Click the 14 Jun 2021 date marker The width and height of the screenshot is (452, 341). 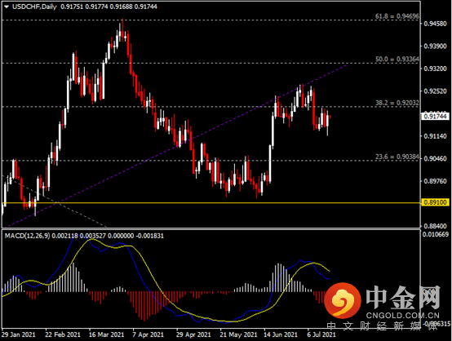pyautogui.click(x=281, y=334)
